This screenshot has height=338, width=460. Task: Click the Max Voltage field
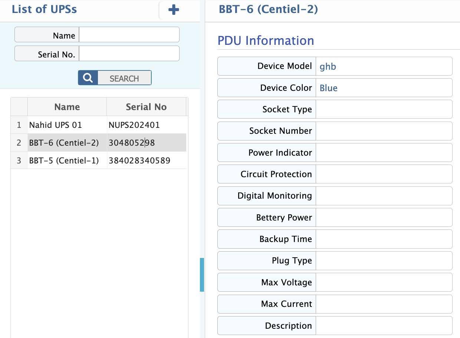point(384,282)
